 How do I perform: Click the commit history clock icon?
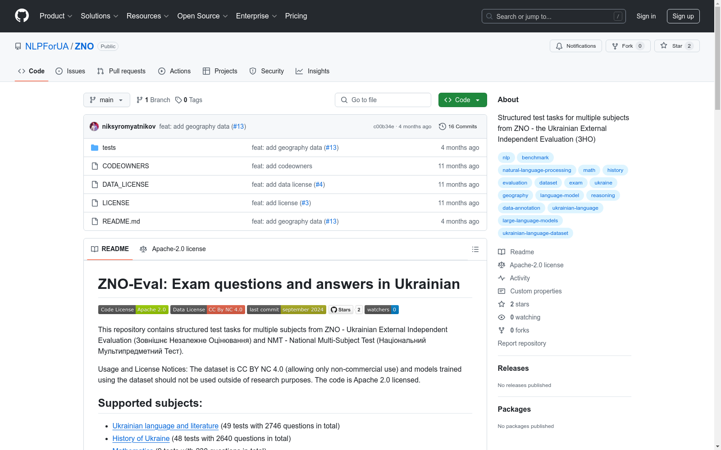pos(443,126)
